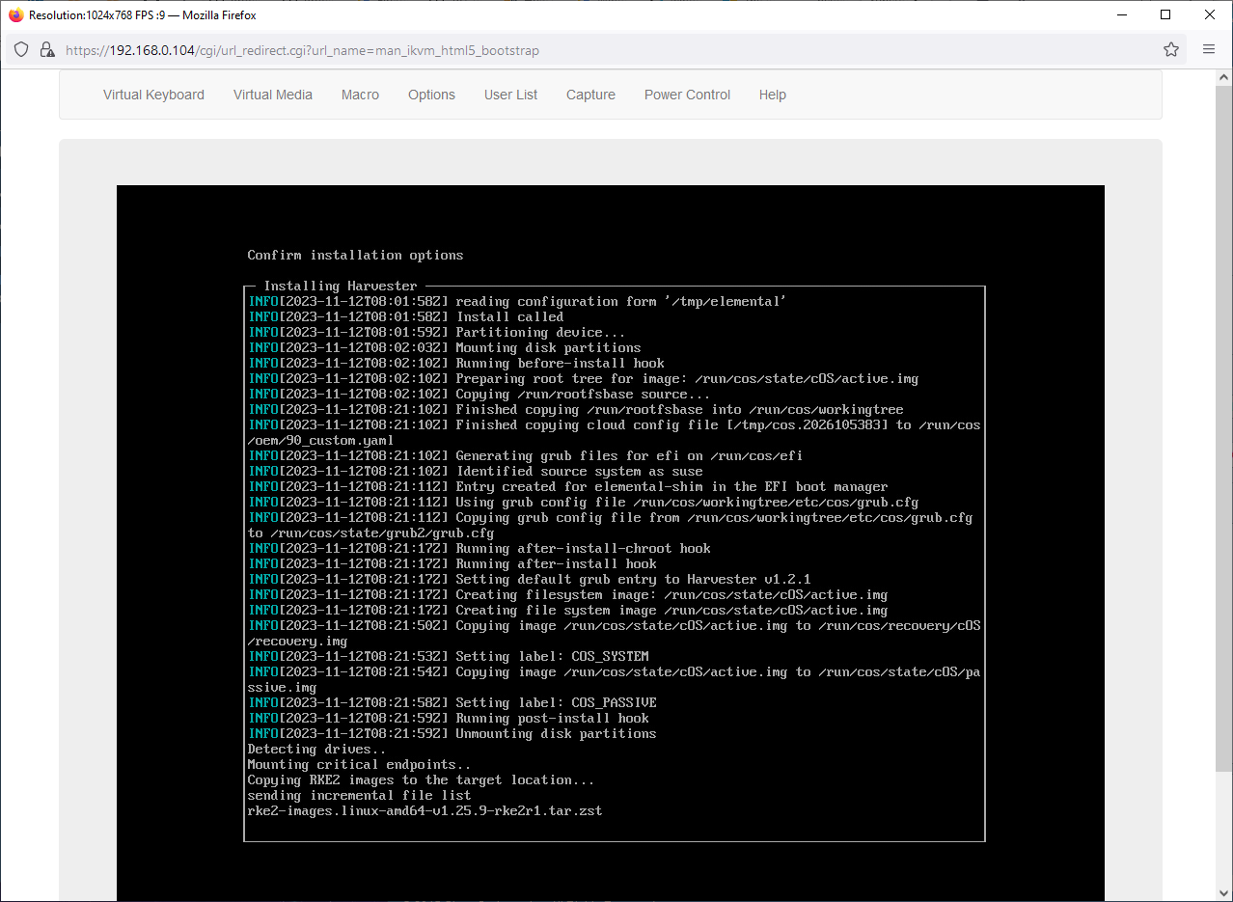1233x902 pixels.
Task: Bookmark this page with the star icon
Action: 1171,49
